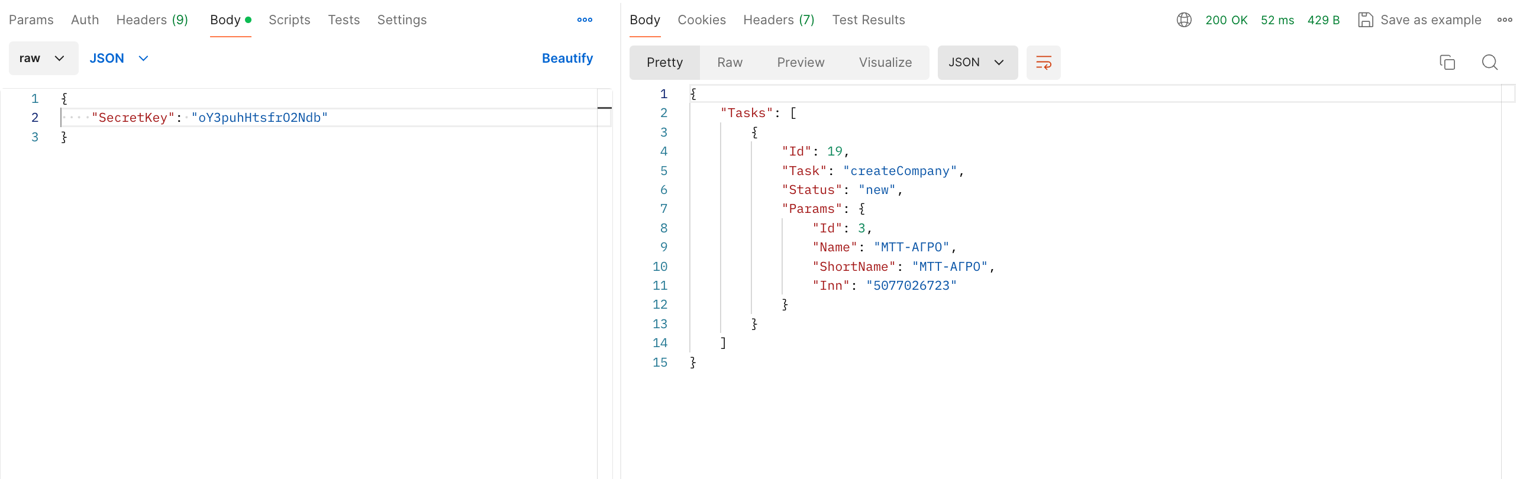Copy response body using the copy icon

coord(1447,63)
